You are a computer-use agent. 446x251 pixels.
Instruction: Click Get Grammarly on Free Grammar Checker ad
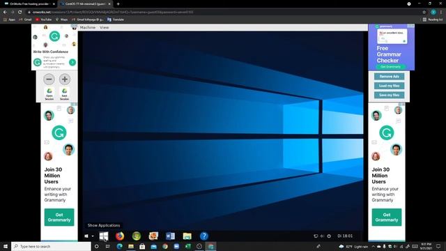pyautogui.click(x=390, y=67)
